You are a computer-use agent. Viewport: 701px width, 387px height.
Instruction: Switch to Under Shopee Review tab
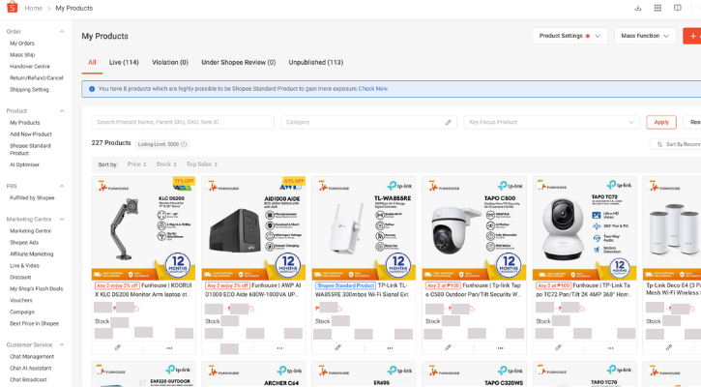tap(238, 62)
